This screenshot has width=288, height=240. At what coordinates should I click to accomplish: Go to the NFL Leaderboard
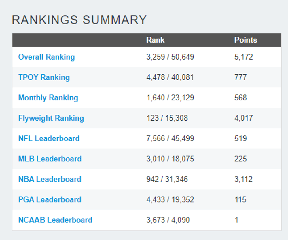pos(49,138)
